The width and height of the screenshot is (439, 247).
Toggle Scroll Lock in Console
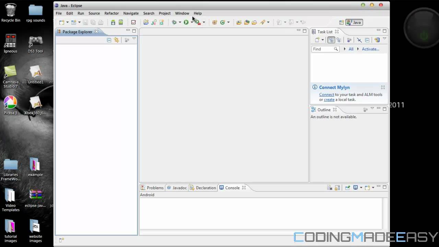[337, 188]
